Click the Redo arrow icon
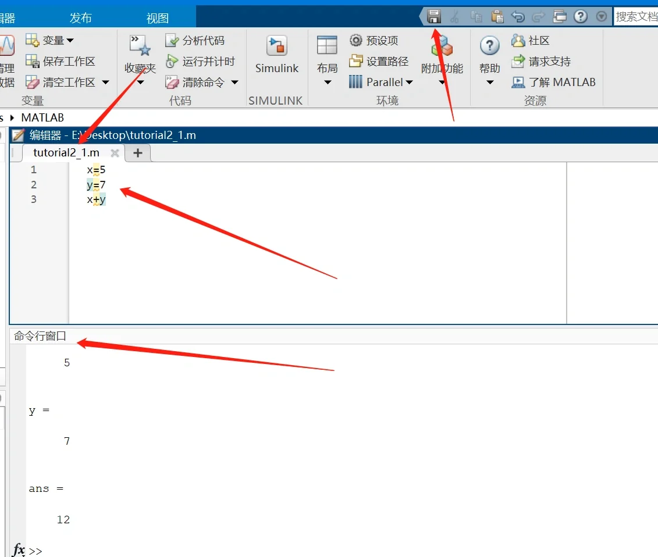 [538, 17]
